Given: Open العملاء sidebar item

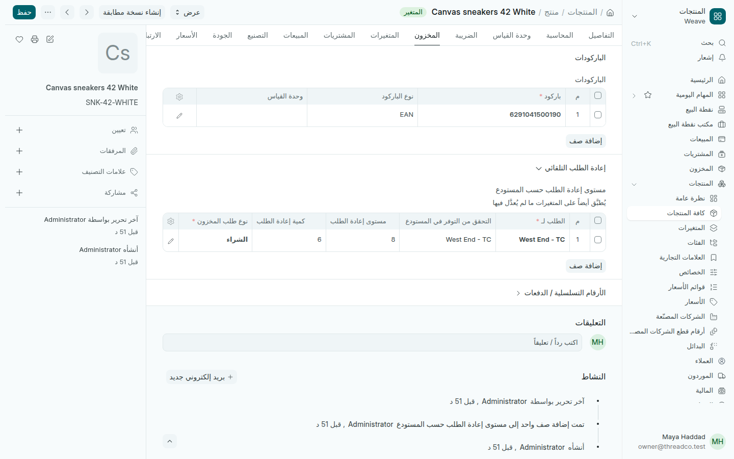Looking at the screenshot, I should 677,361.
